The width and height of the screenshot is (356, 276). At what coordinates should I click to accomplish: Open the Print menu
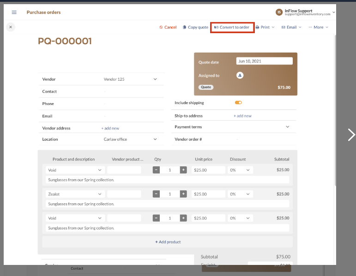click(265, 27)
